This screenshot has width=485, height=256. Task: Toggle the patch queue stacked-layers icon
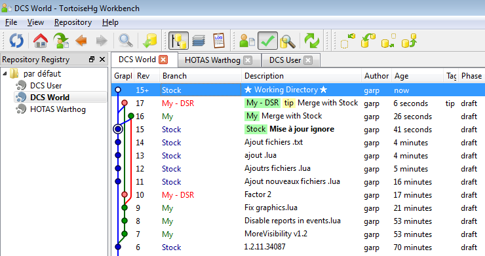click(199, 41)
